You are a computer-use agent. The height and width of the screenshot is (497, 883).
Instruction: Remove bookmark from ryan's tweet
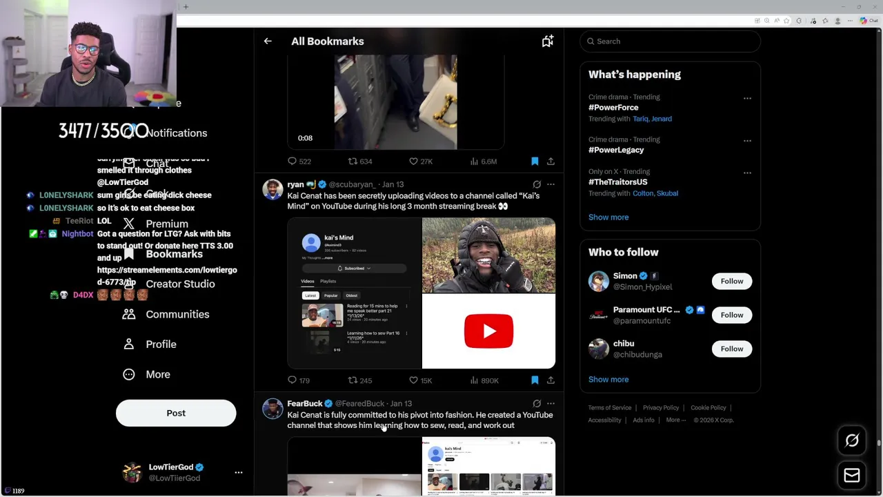pos(535,380)
